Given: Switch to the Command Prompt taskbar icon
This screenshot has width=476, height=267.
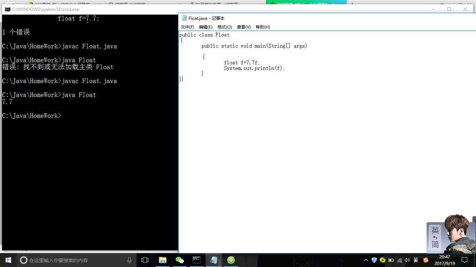Looking at the screenshot, I should click(x=197, y=260).
